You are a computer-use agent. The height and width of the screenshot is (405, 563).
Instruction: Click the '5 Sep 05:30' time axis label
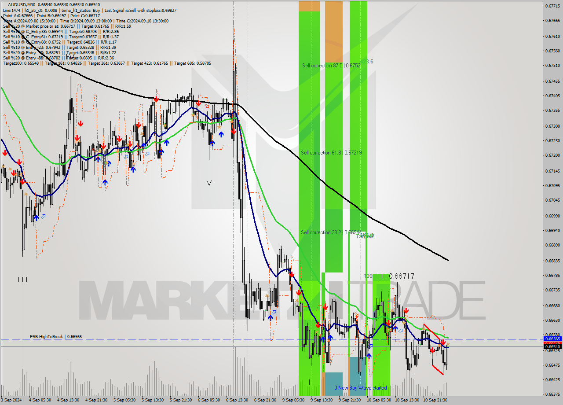coord(124,400)
